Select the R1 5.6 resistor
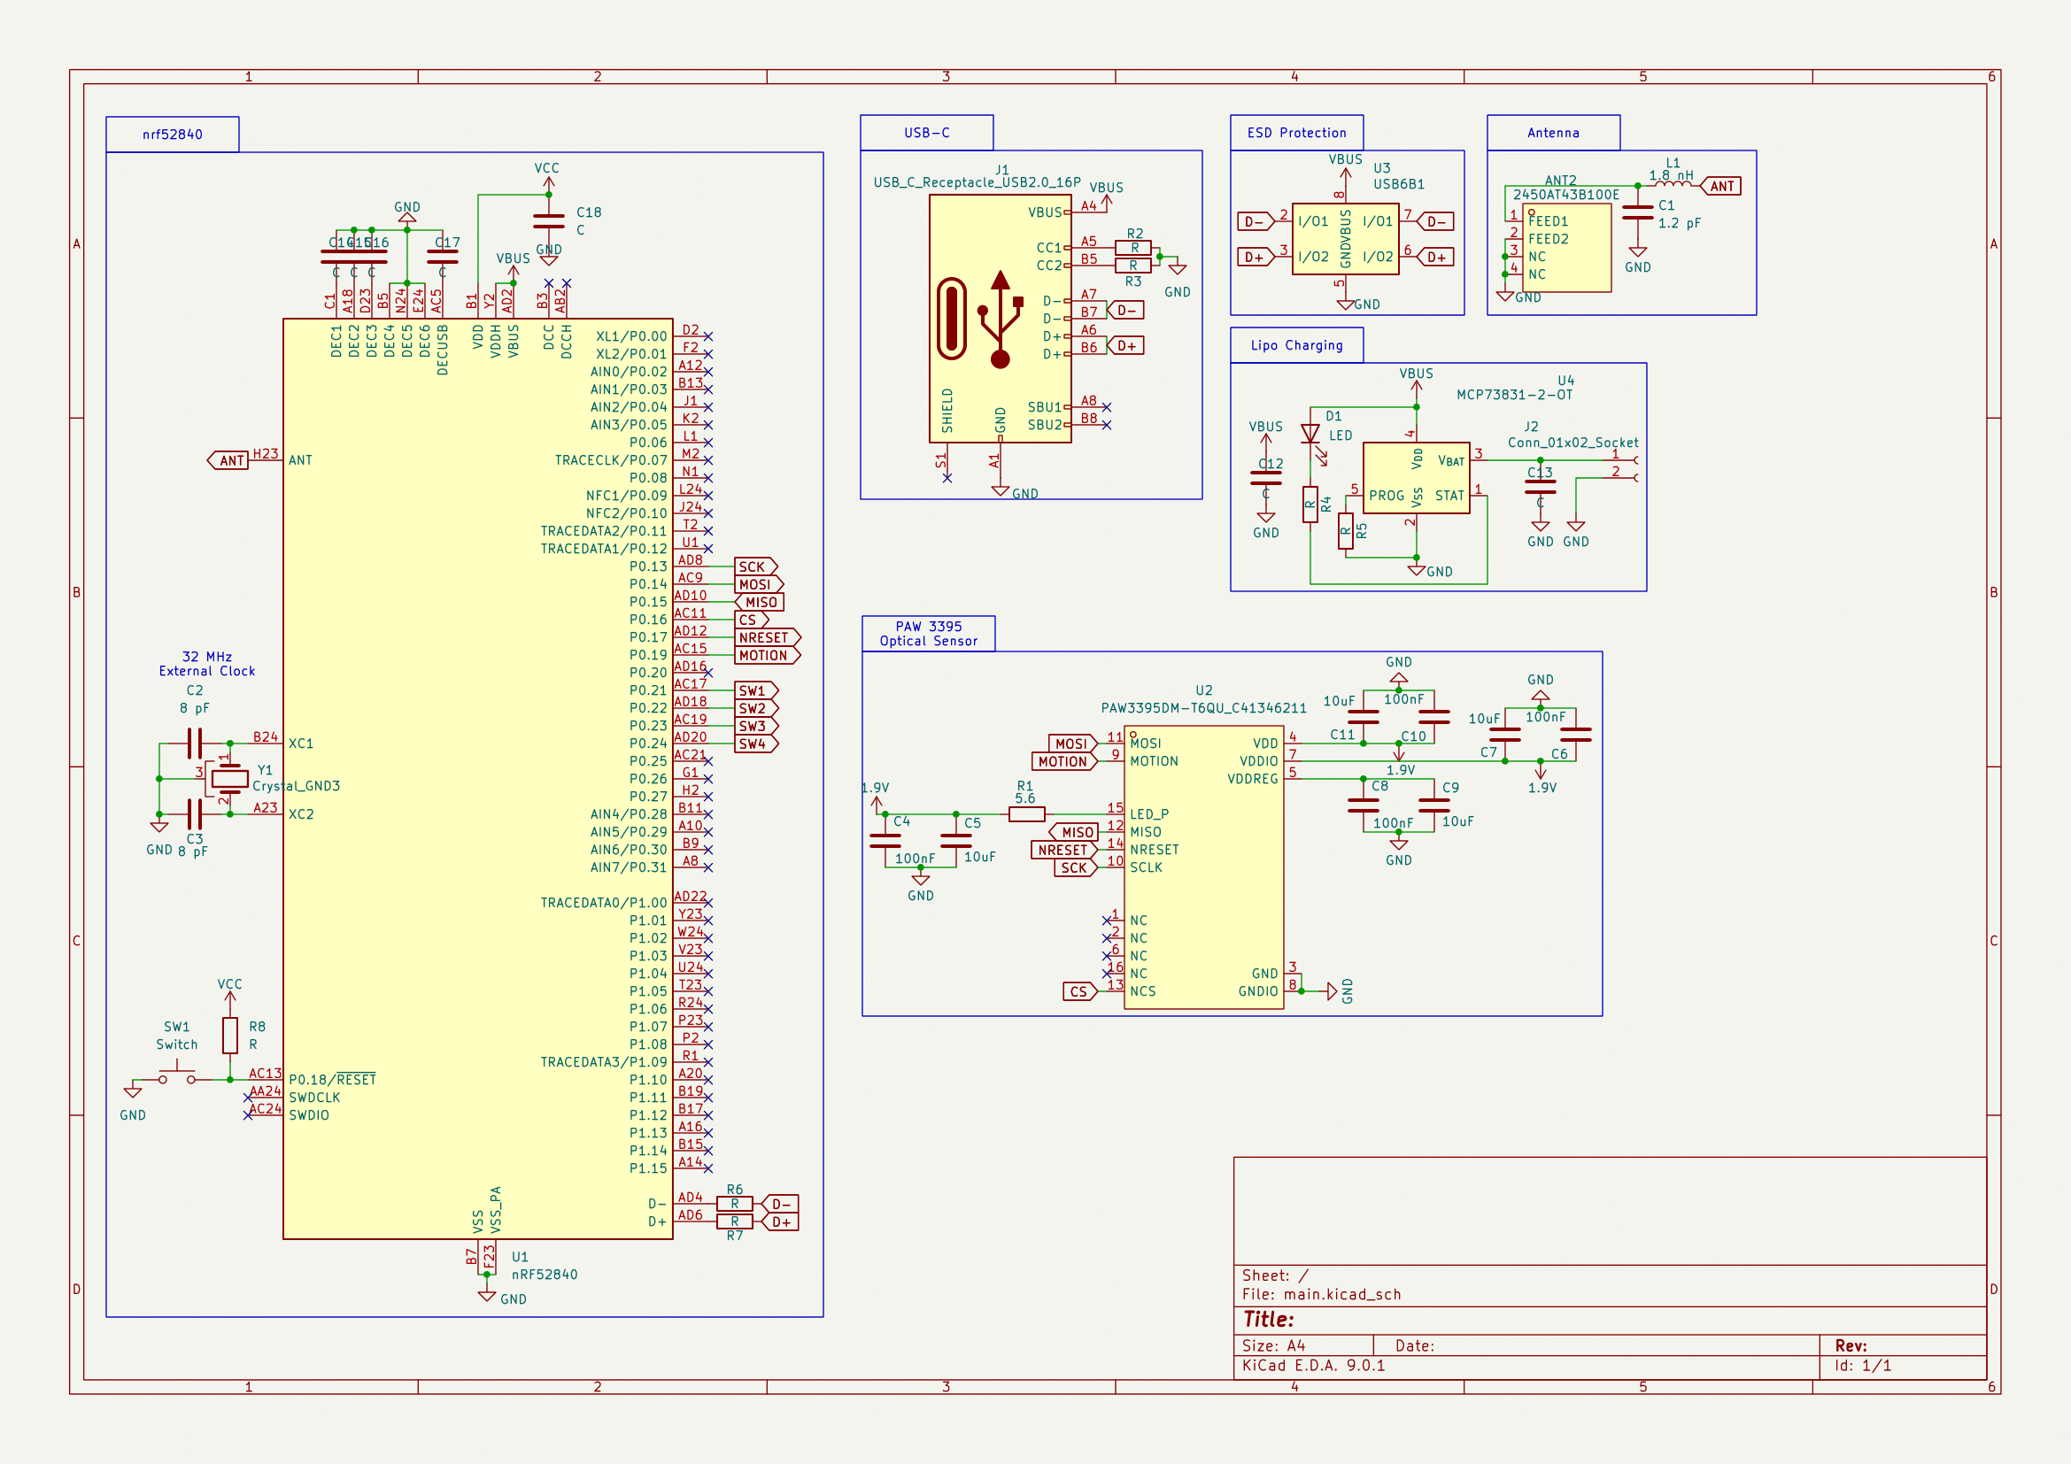The height and width of the screenshot is (1464, 2071). coord(1026,814)
